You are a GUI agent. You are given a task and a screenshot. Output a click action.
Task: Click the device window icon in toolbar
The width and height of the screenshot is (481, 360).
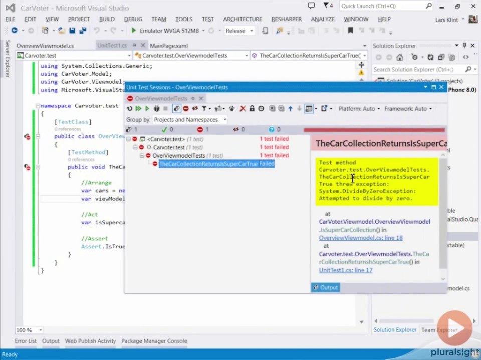coord(265,31)
